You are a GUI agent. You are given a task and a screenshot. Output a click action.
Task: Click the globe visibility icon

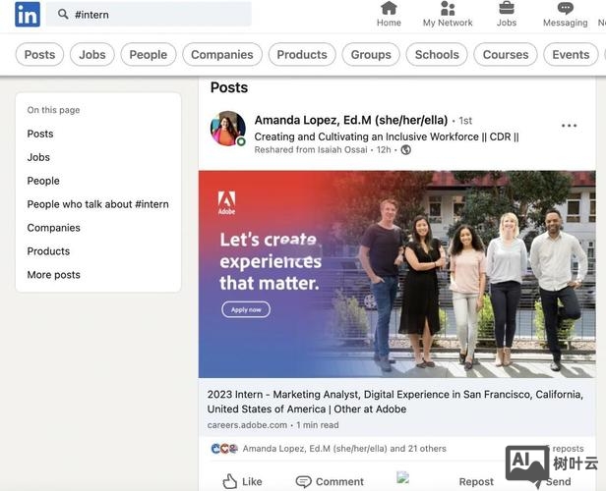(x=405, y=149)
